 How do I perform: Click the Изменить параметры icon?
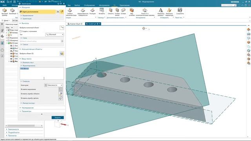pos(169,10)
